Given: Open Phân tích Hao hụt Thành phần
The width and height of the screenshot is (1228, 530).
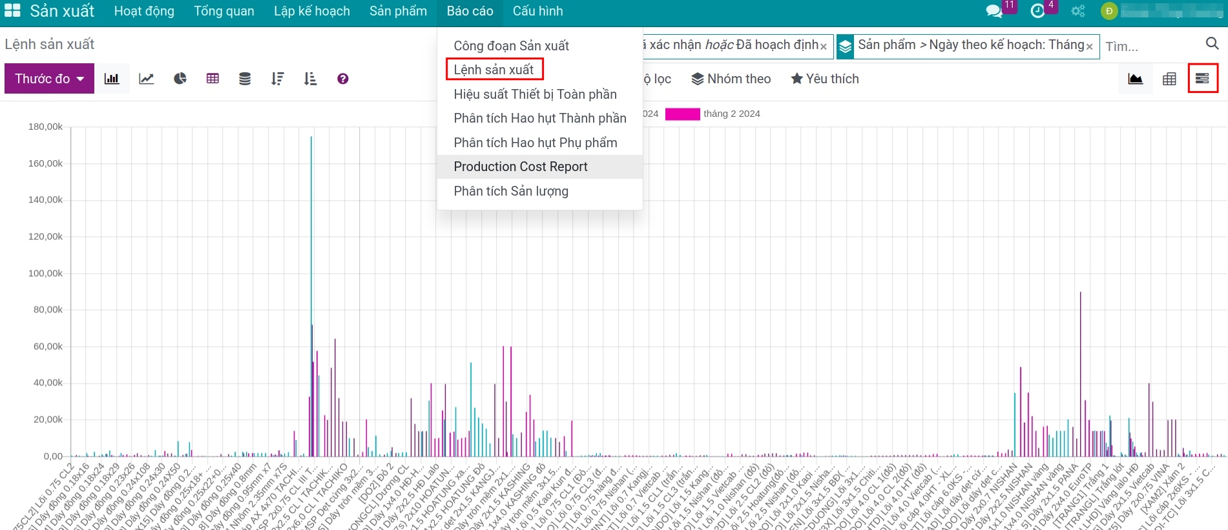Looking at the screenshot, I should pos(539,118).
